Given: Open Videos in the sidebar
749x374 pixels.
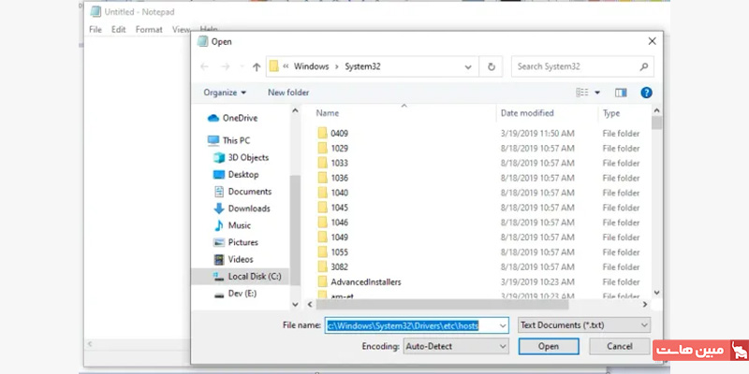Looking at the screenshot, I should [x=233, y=260].
